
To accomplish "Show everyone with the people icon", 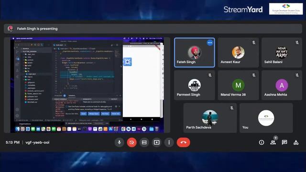I will [273, 142].
